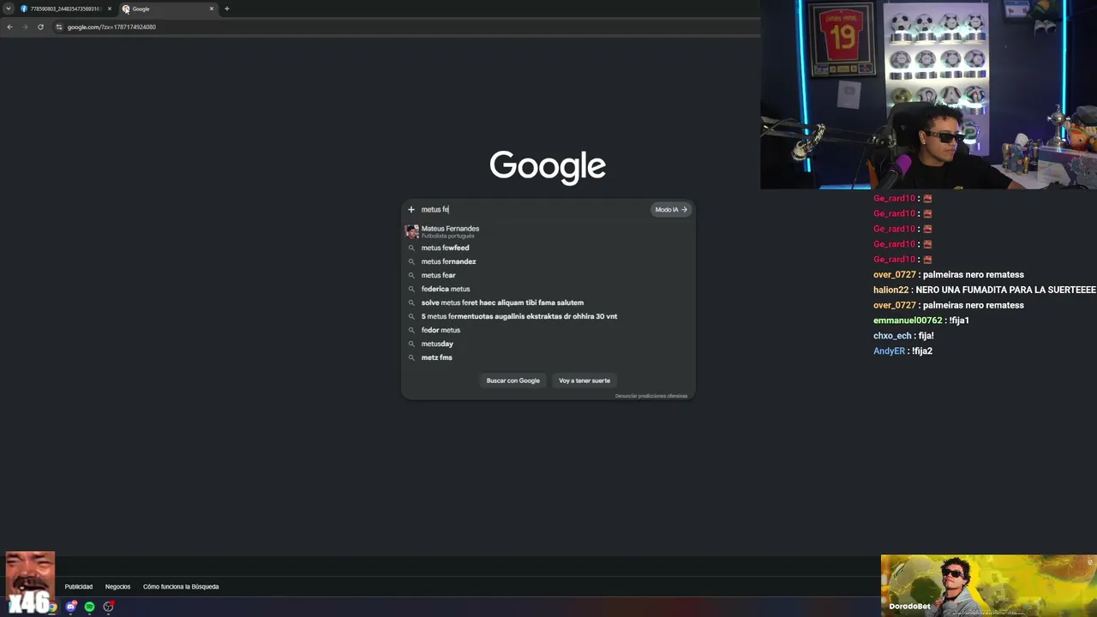This screenshot has height=617, width=1097.
Task: Click chat username AndyER
Action: click(889, 351)
